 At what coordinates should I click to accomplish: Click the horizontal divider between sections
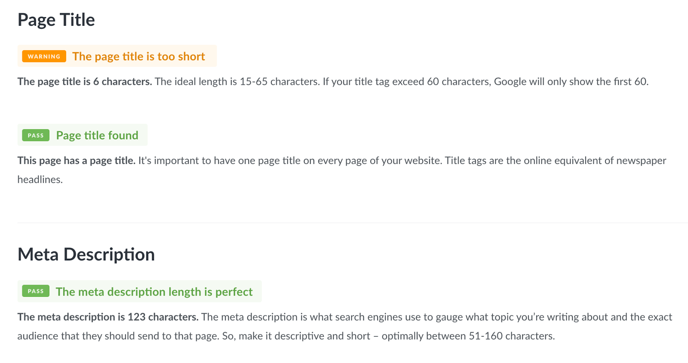(353, 223)
